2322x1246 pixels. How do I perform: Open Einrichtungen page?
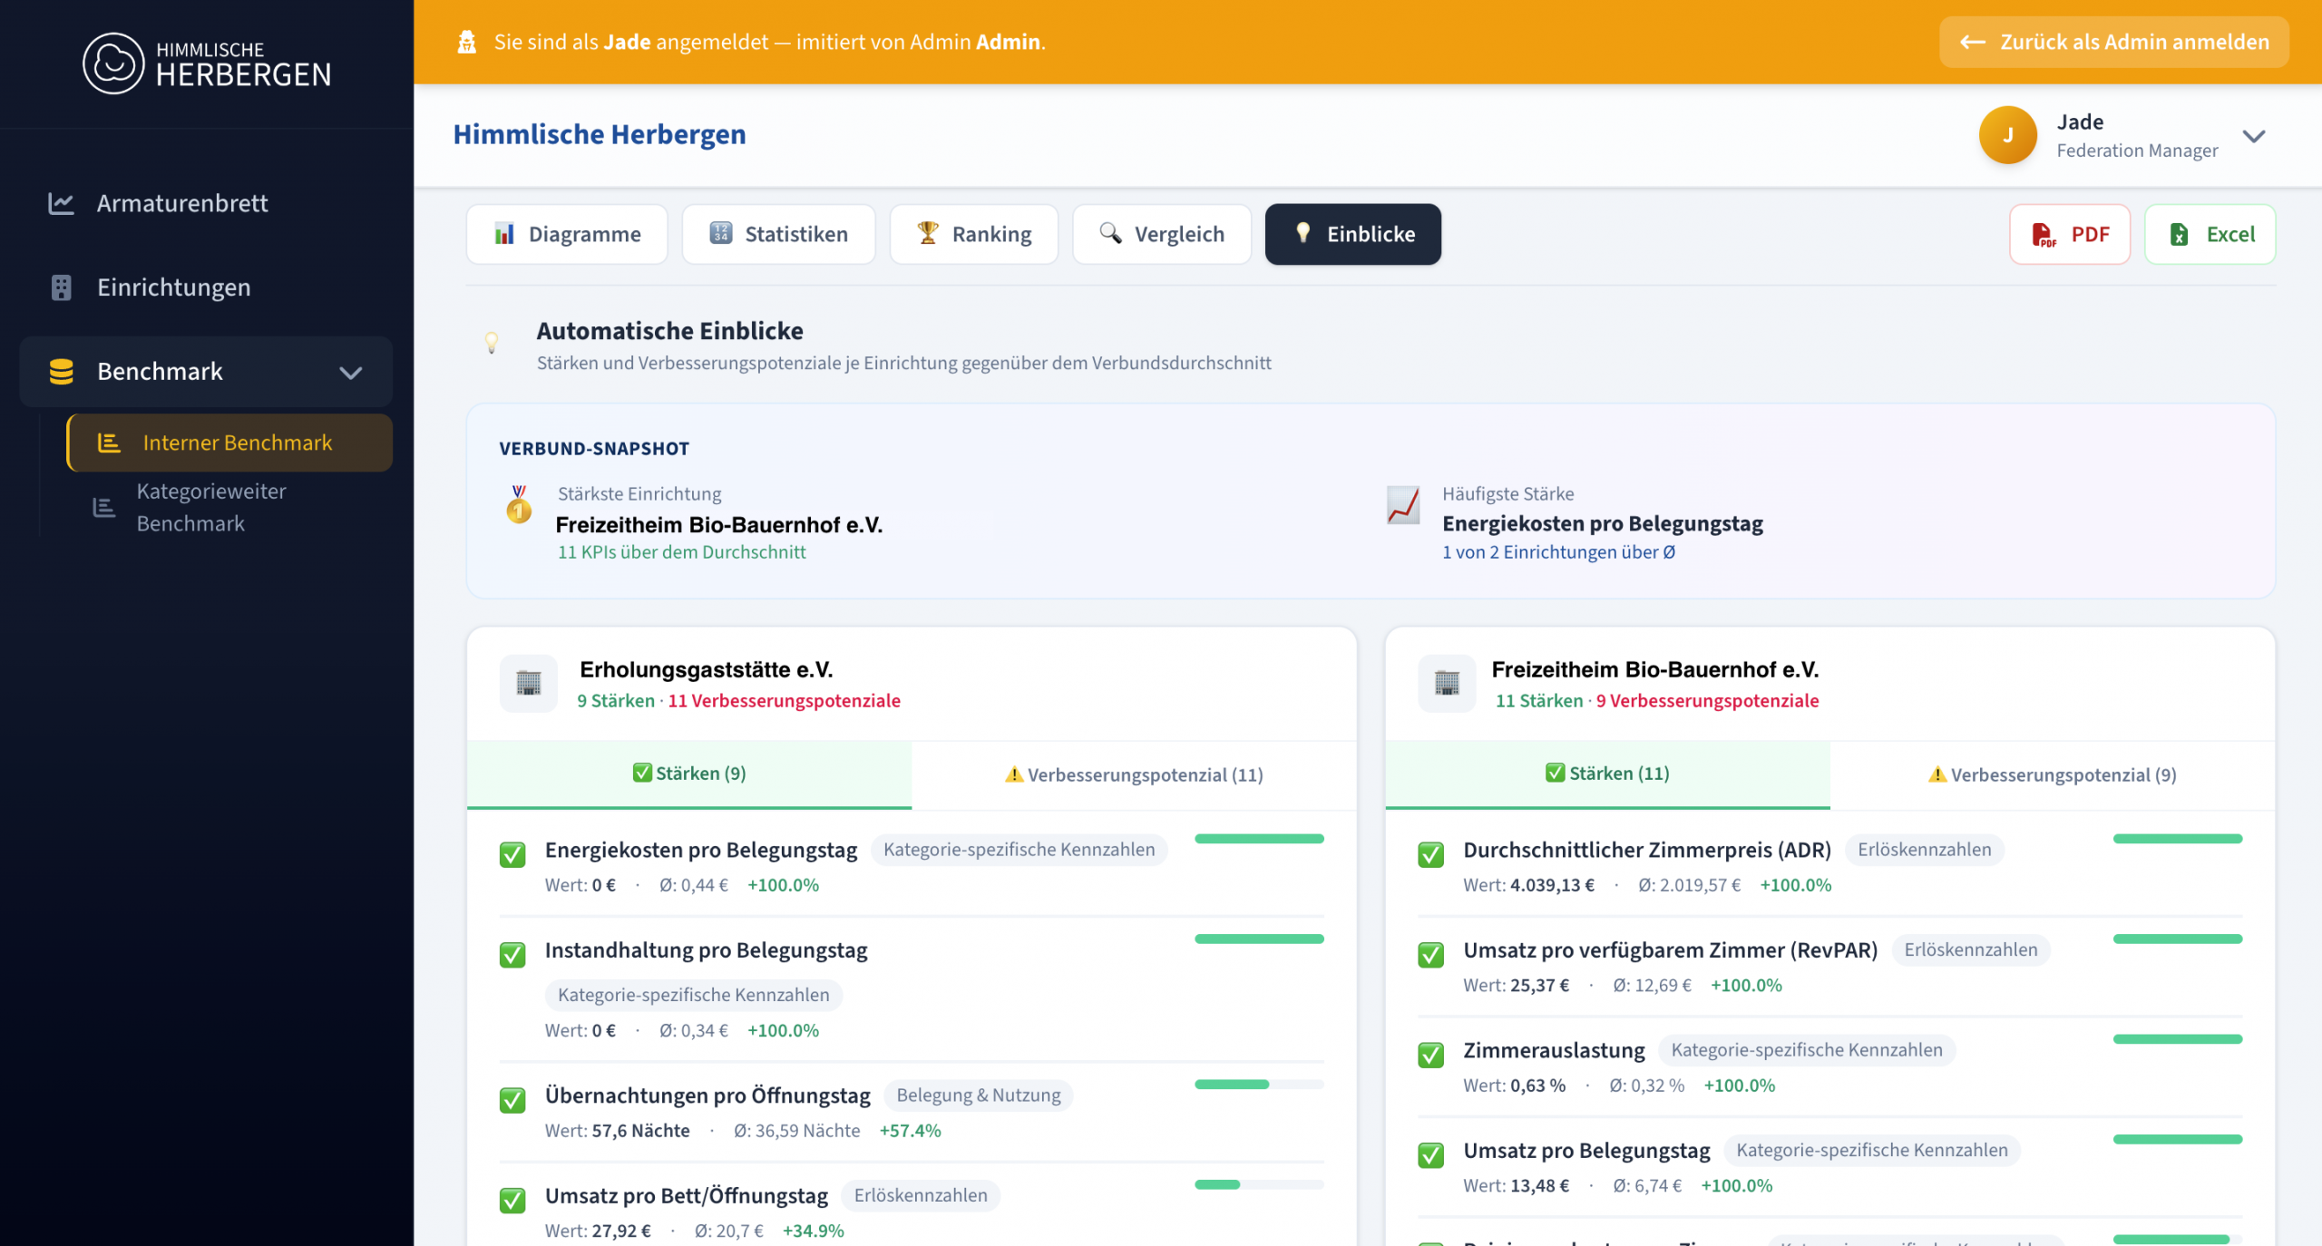tap(206, 287)
